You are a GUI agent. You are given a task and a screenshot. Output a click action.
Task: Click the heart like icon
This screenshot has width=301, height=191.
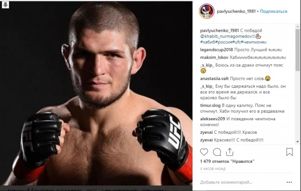(x=204, y=152)
